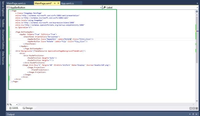
Task: Open the Server Explorer side panel
Action: (x=3, y=9)
